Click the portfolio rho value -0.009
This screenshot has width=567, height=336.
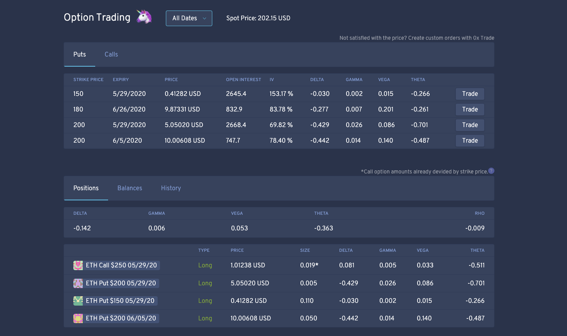[x=475, y=228]
